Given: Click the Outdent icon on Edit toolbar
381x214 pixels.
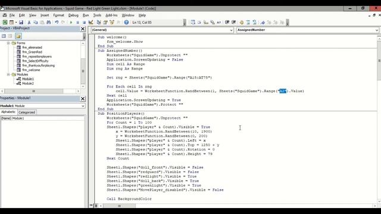Looking at the screenshot, I should click(233, 23).
